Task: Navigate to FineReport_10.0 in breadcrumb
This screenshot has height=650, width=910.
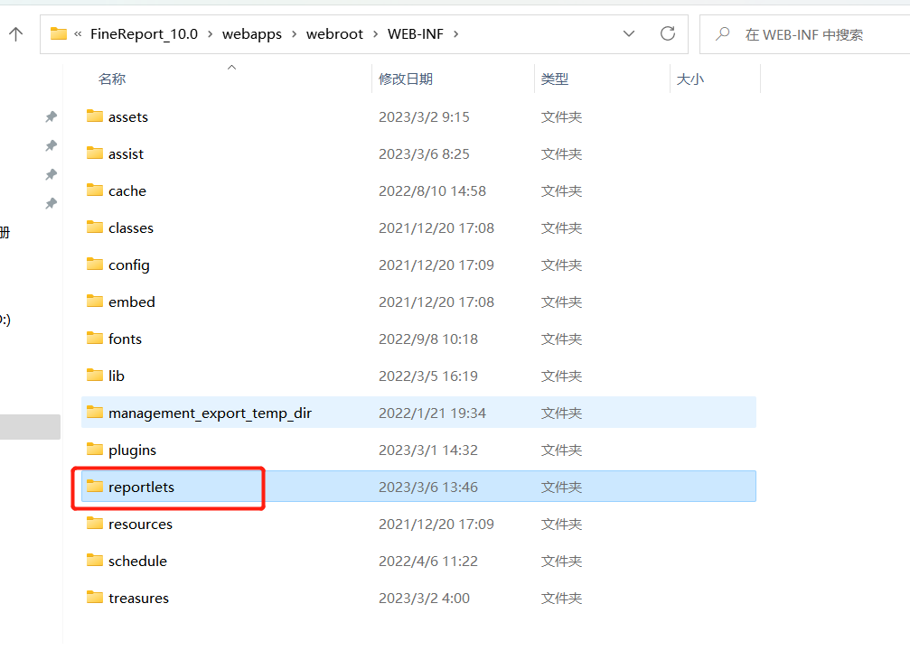Action: (x=144, y=34)
